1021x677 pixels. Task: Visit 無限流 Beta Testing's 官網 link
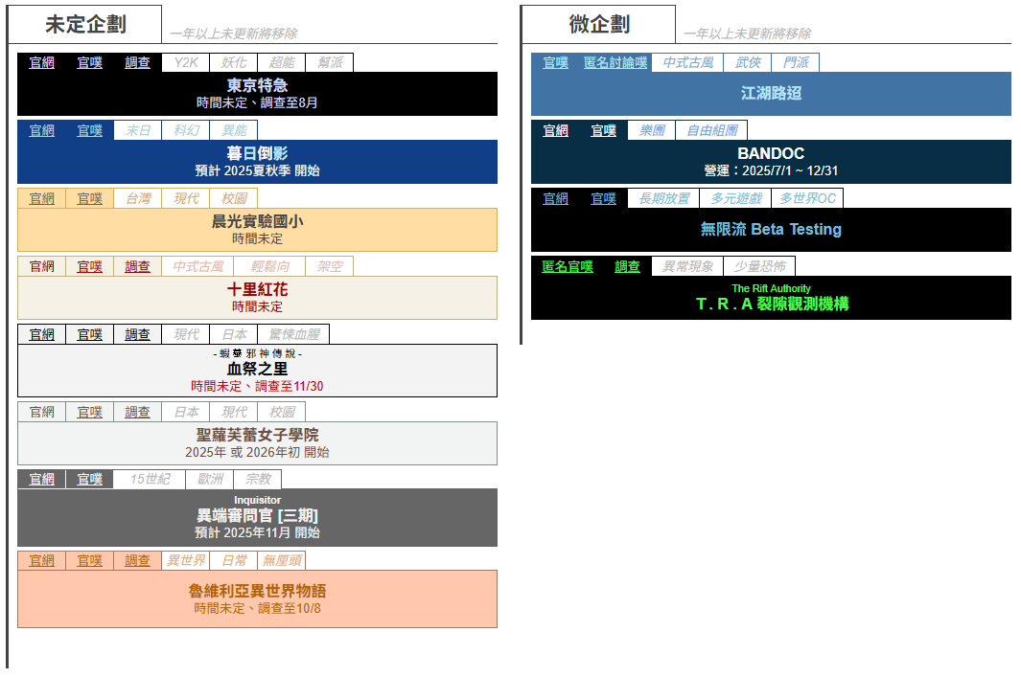[x=555, y=199]
